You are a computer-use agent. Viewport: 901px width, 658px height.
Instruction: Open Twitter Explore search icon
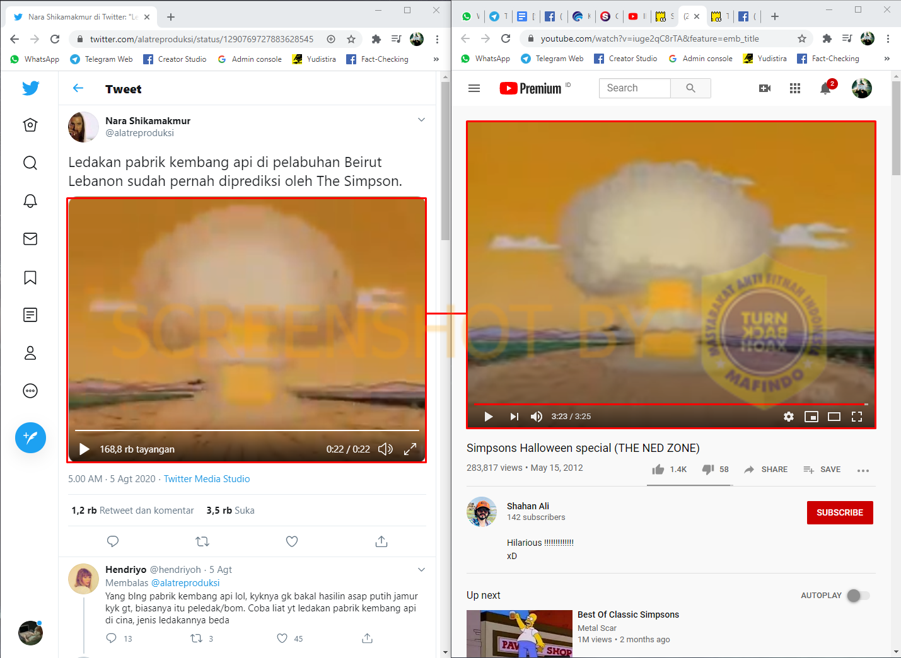[30, 163]
